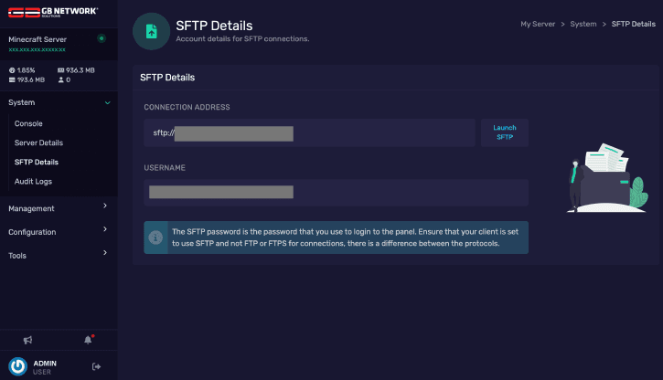Click the announcements megaphone icon
The width and height of the screenshot is (663, 380).
coord(28,340)
